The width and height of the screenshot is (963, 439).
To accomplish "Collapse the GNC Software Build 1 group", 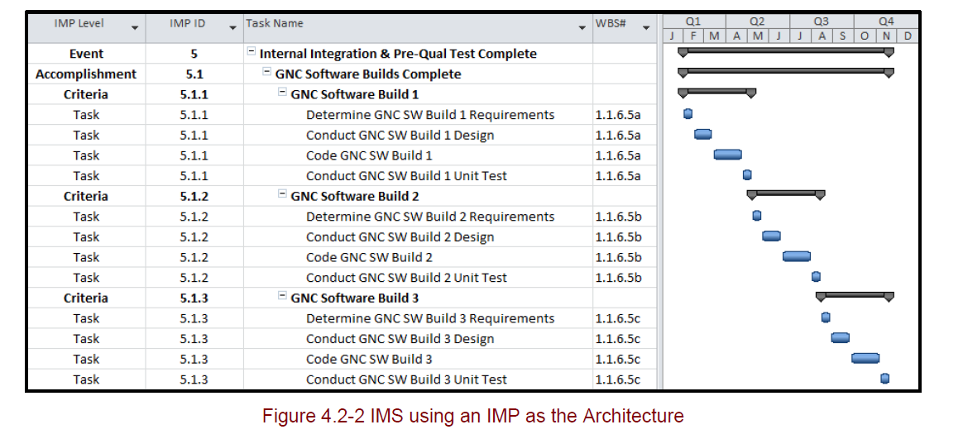I will tap(282, 93).
